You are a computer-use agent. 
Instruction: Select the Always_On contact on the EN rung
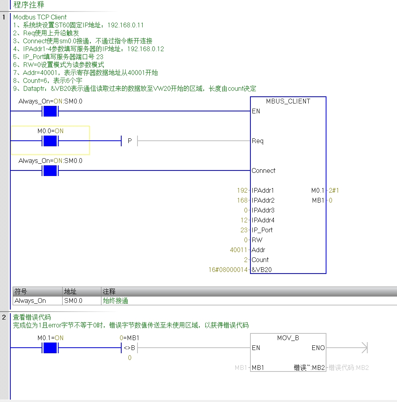(50, 111)
